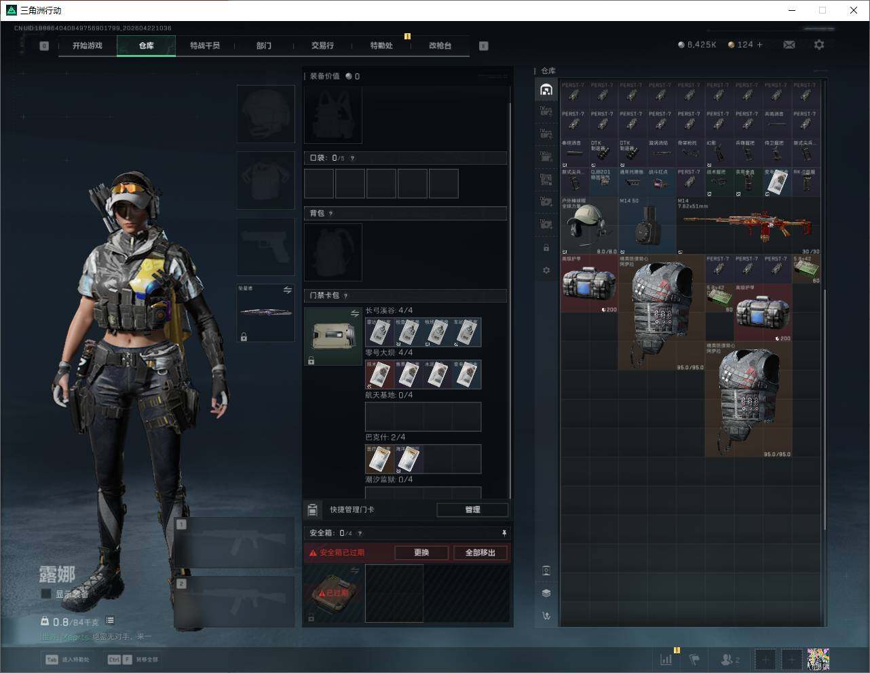The height and width of the screenshot is (673, 870).
Task: Select the 户外棒球帽 helmet item
Action: (x=589, y=226)
